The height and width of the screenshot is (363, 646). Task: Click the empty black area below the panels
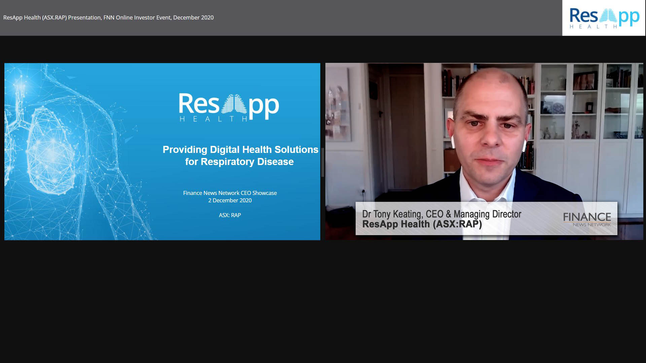click(323, 302)
